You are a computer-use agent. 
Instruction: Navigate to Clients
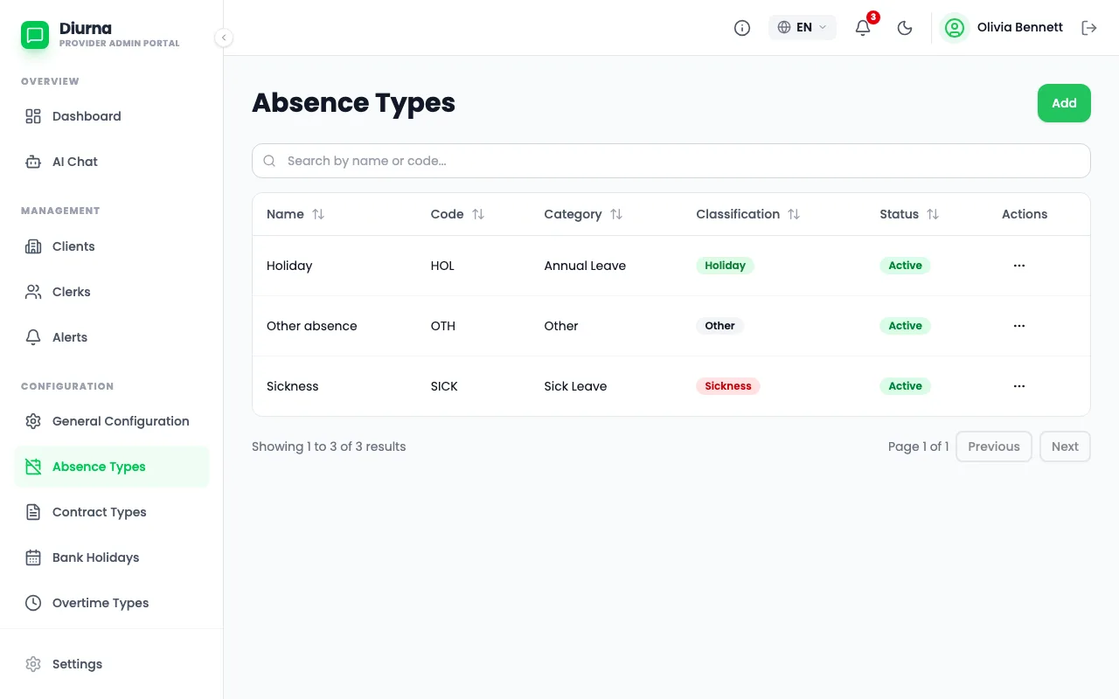click(112, 246)
